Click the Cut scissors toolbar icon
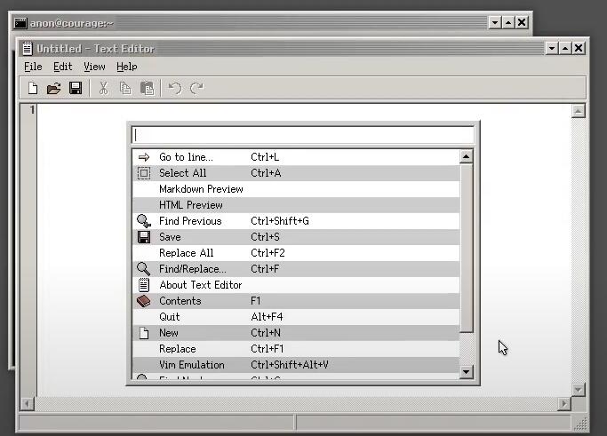The width and height of the screenshot is (607, 436). (103, 88)
